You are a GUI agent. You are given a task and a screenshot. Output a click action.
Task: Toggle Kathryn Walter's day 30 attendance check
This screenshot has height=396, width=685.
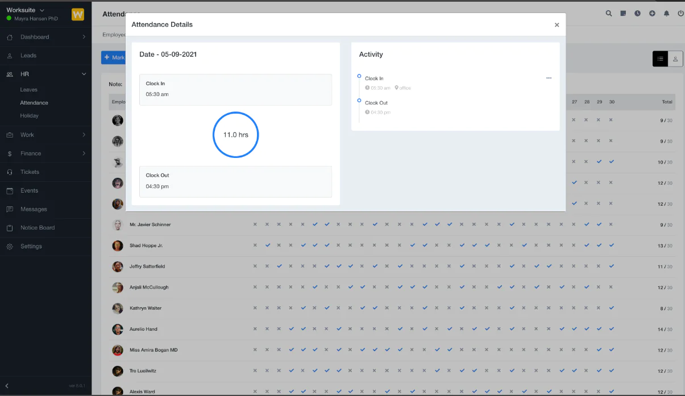[x=611, y=308]
